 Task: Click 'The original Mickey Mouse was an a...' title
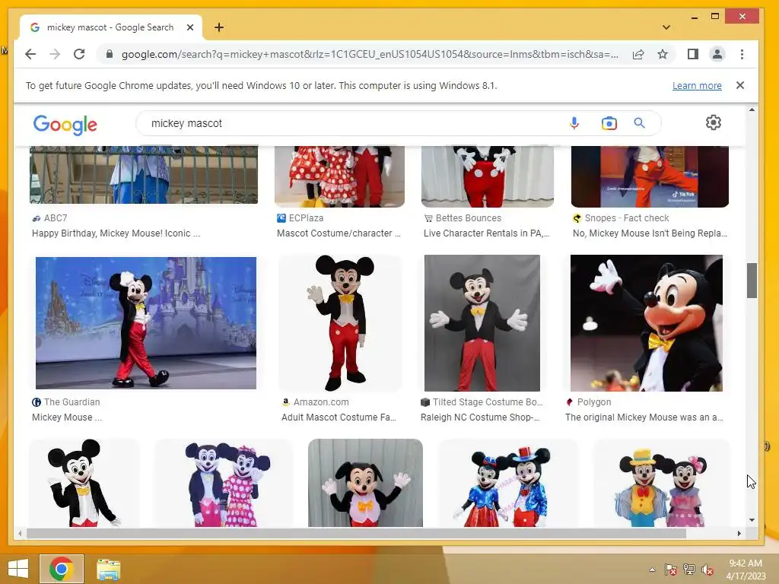644,417
